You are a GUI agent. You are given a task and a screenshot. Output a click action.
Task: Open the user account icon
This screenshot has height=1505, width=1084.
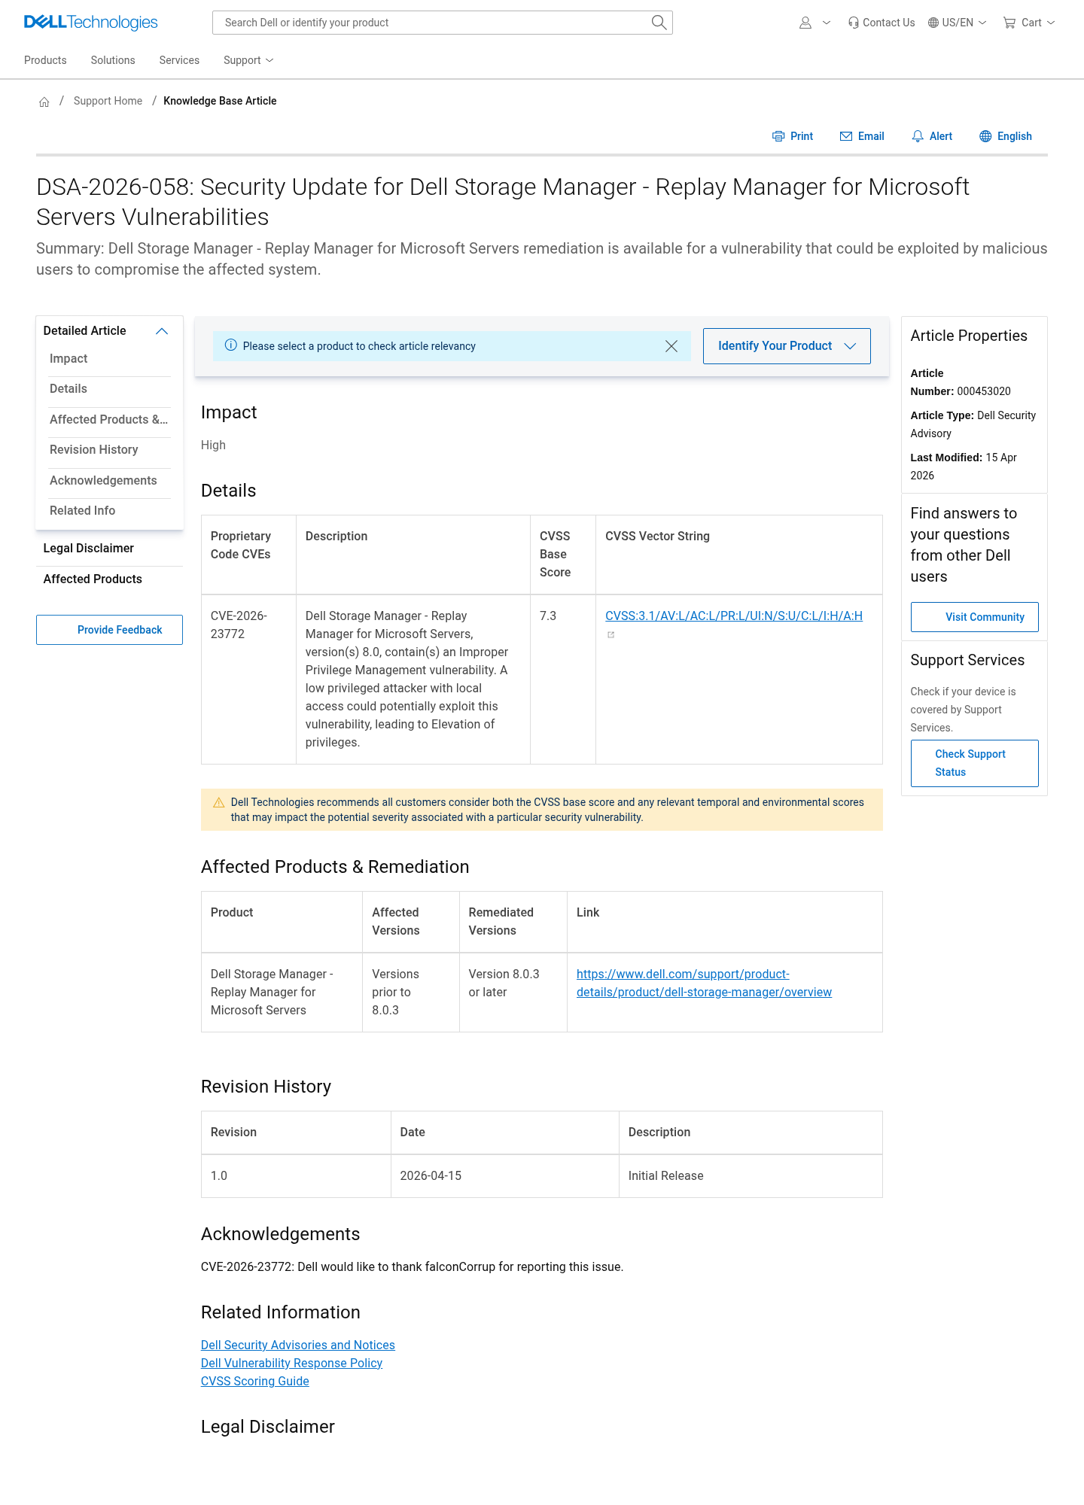tap(805, 23)
